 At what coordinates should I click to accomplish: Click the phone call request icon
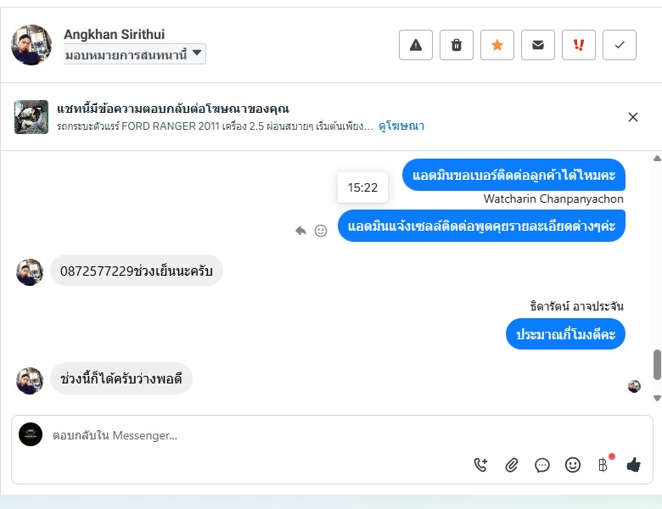coord(480,465)
